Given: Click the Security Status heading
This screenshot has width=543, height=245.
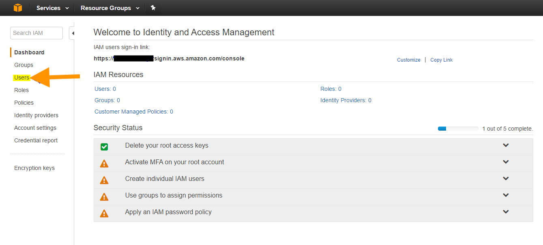Looking at the screenshot, I should [118, 128].
